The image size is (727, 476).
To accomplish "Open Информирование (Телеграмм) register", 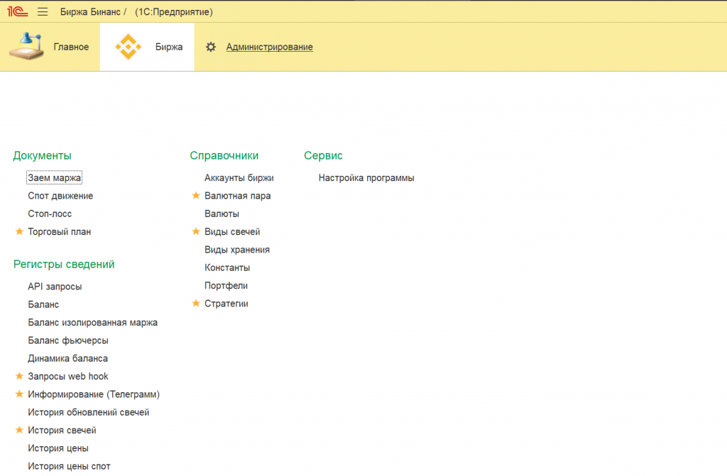I will click(x=94, y=394).
